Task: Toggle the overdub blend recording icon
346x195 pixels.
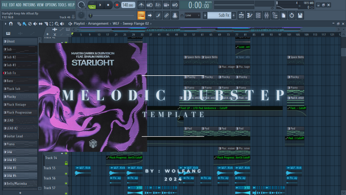Action: point(166,5)
